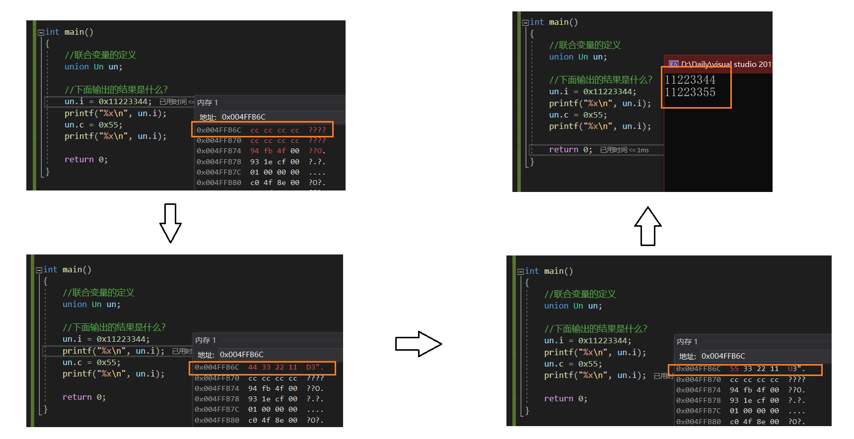The width and height of the screenshot is (854, 439).
Task: Click the console title bar 'D:\Daily\visual studio 201'
Action: (718, 64)
